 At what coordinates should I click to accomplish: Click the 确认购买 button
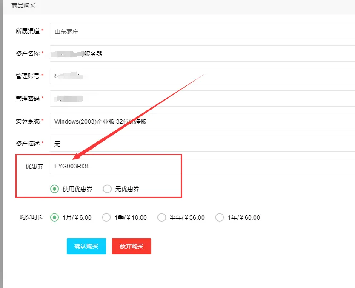[x=86, y=246]
